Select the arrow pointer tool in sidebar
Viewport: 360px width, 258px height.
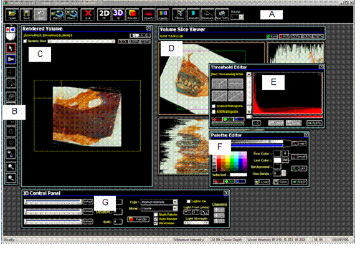point(11,48)
